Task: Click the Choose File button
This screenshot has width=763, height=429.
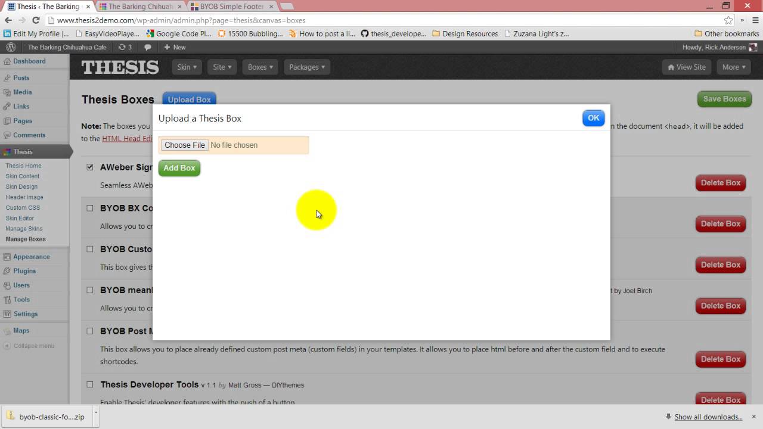Action: pos(184,145)
